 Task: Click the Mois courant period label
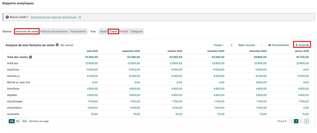(247, 45)
